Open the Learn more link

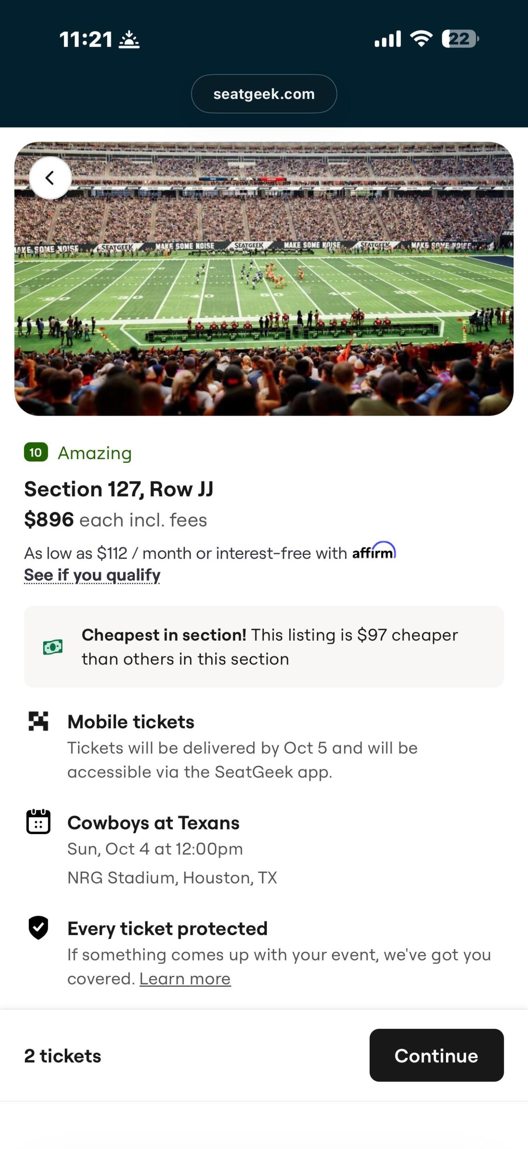185,979
